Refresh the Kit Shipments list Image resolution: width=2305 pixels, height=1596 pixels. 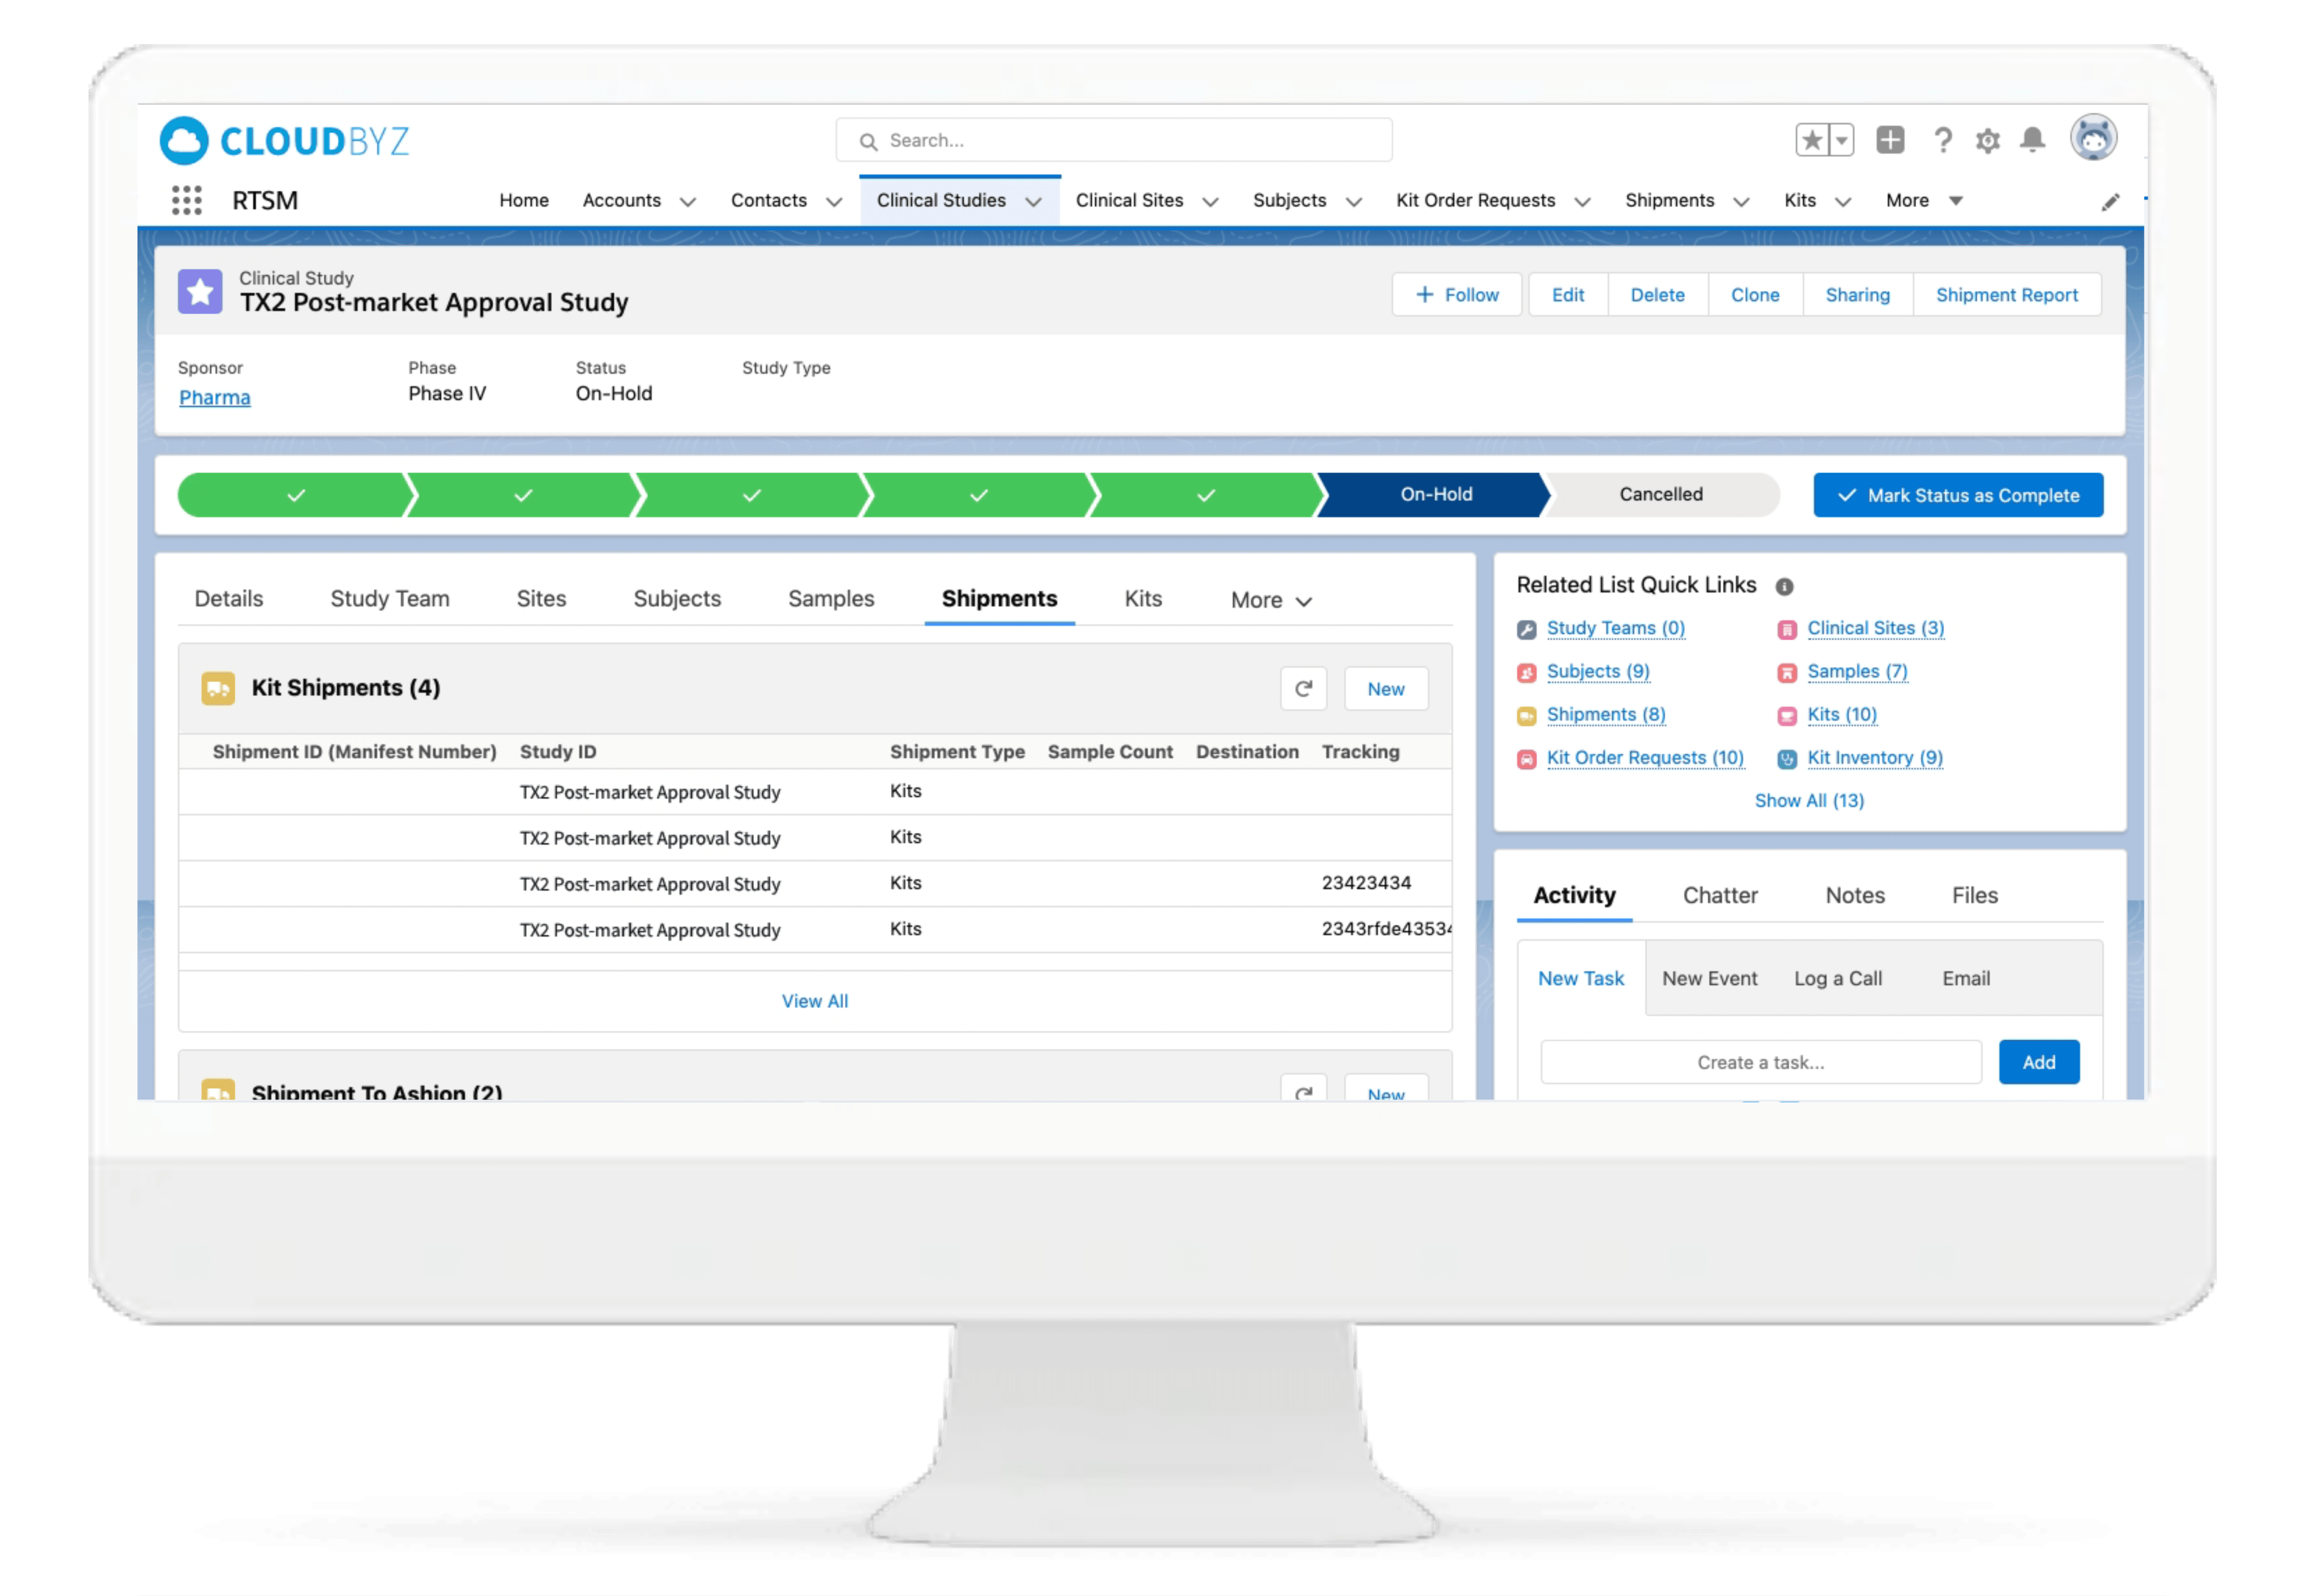click(1303, 689)
